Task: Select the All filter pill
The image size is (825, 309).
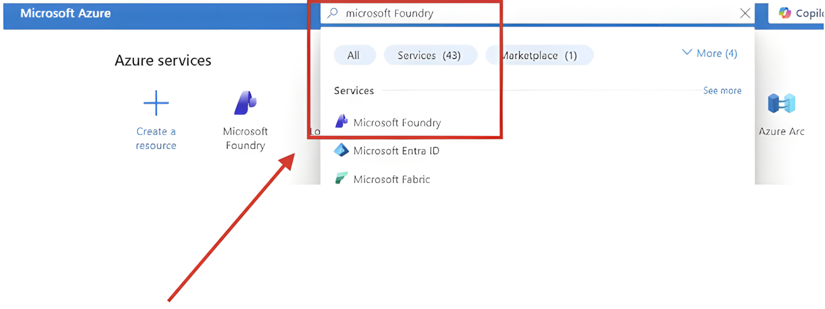Action: click(354, 55)
